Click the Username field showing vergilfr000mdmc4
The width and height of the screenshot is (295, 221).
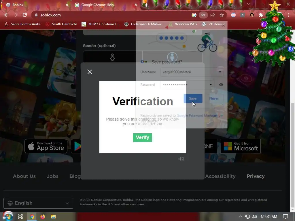[192, 72]
